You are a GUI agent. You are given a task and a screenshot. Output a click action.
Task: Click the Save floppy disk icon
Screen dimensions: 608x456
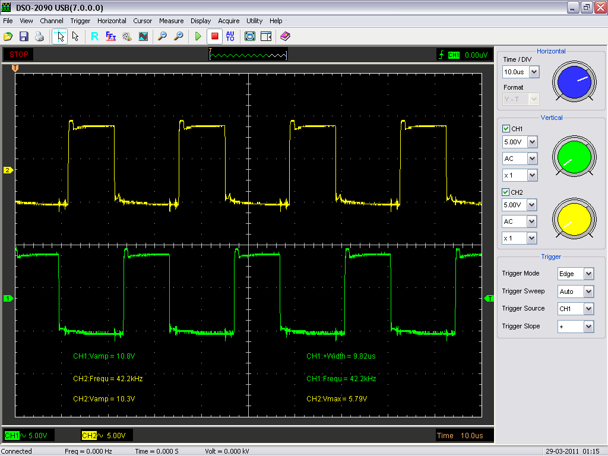tap(24, 36)
